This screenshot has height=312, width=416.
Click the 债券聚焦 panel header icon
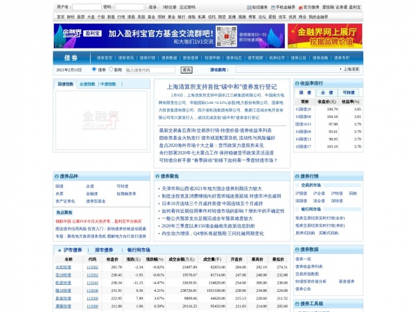point(157,176)
